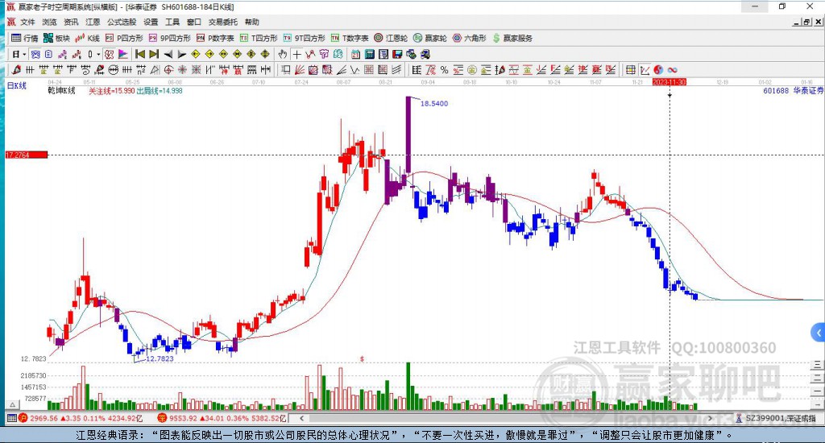Open the 板块 sector view
The width and height of the screenshot is (825, 443).
[56, 38]
